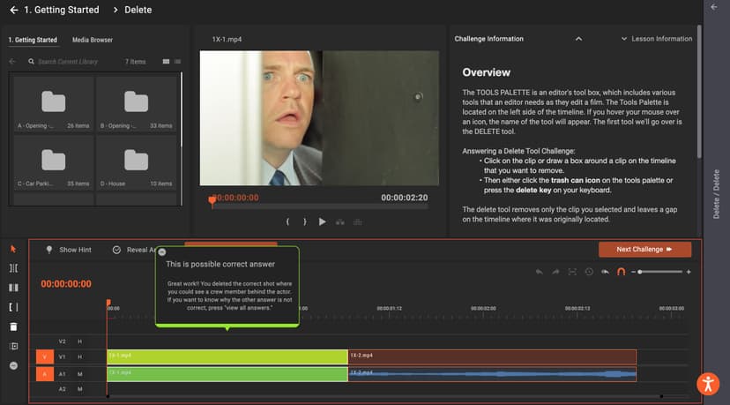Click the Next Challenge button
730x405 pixels.
[644, 250]
